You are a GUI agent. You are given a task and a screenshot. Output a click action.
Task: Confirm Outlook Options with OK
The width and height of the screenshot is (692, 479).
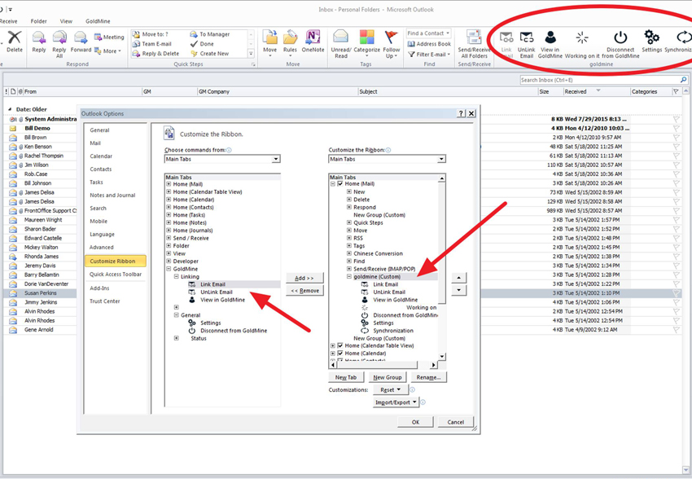coord(415,422)
